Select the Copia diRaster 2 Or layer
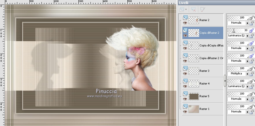Image resolution: width=255 pixels, height=126 pixels. pos(203,58)
